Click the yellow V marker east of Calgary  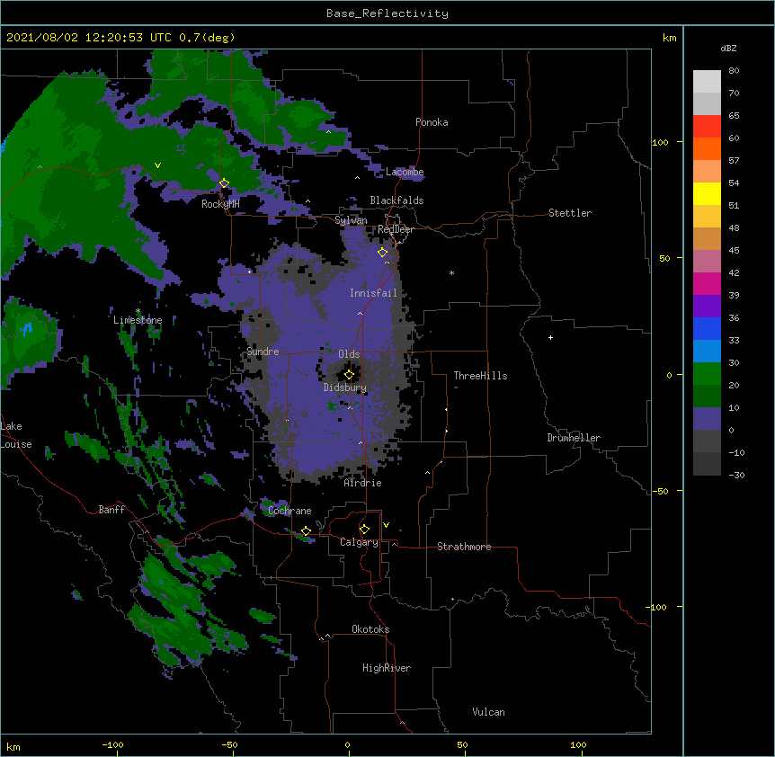[x=386, y=525]
